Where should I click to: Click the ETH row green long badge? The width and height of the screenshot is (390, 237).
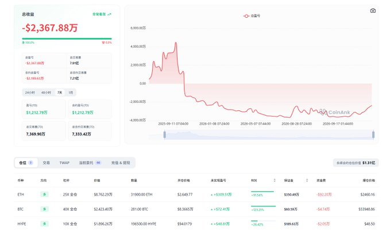pos(45,195)
